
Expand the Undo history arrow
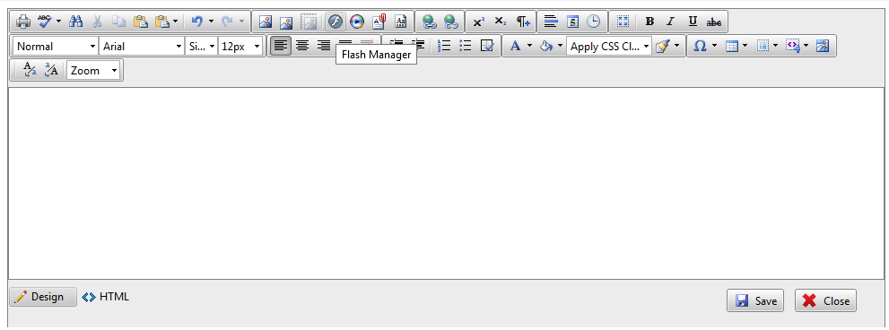coord(211,22)
